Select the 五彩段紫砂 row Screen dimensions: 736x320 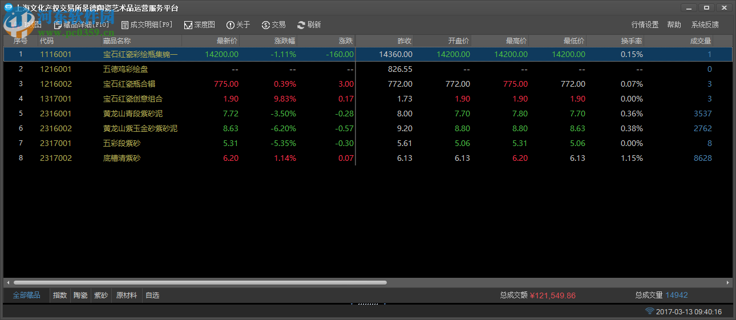(x=367, y=143)
